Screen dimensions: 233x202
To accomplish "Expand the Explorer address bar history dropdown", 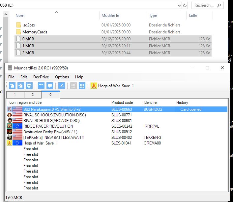I will coord(179,6).
